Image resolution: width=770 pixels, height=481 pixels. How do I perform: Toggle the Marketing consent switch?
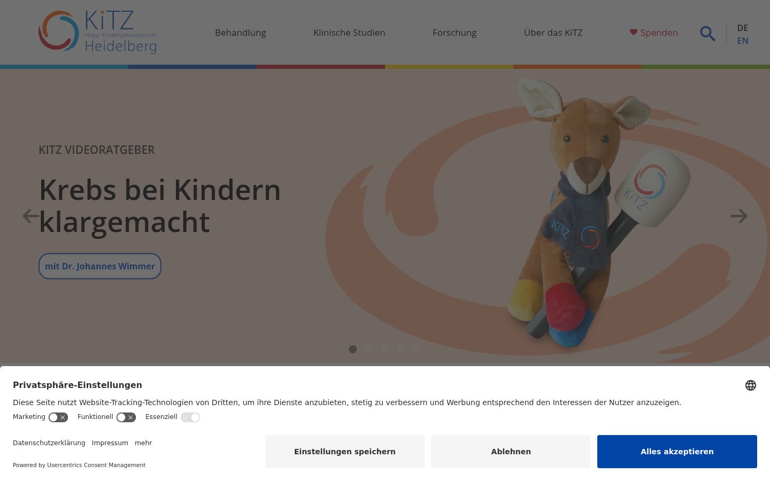[58, 417]
